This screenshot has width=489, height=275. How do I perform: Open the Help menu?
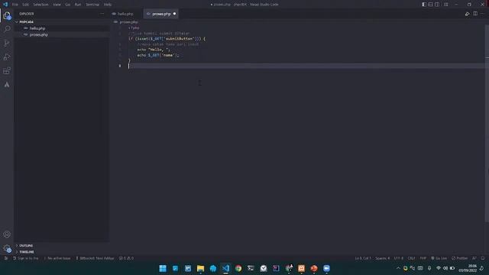point(108,5)
